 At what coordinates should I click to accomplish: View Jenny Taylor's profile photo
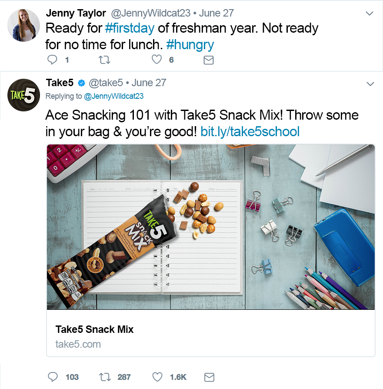point(24,25)
